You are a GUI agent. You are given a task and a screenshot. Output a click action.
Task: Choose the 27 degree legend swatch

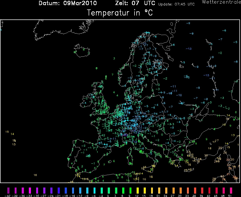pyautogui.click(x=173, y=190)
